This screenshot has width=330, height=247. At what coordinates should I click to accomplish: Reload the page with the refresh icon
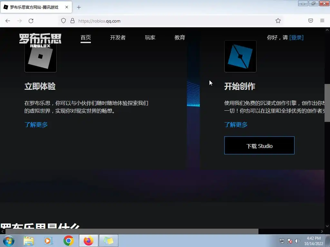pos(31,21)
